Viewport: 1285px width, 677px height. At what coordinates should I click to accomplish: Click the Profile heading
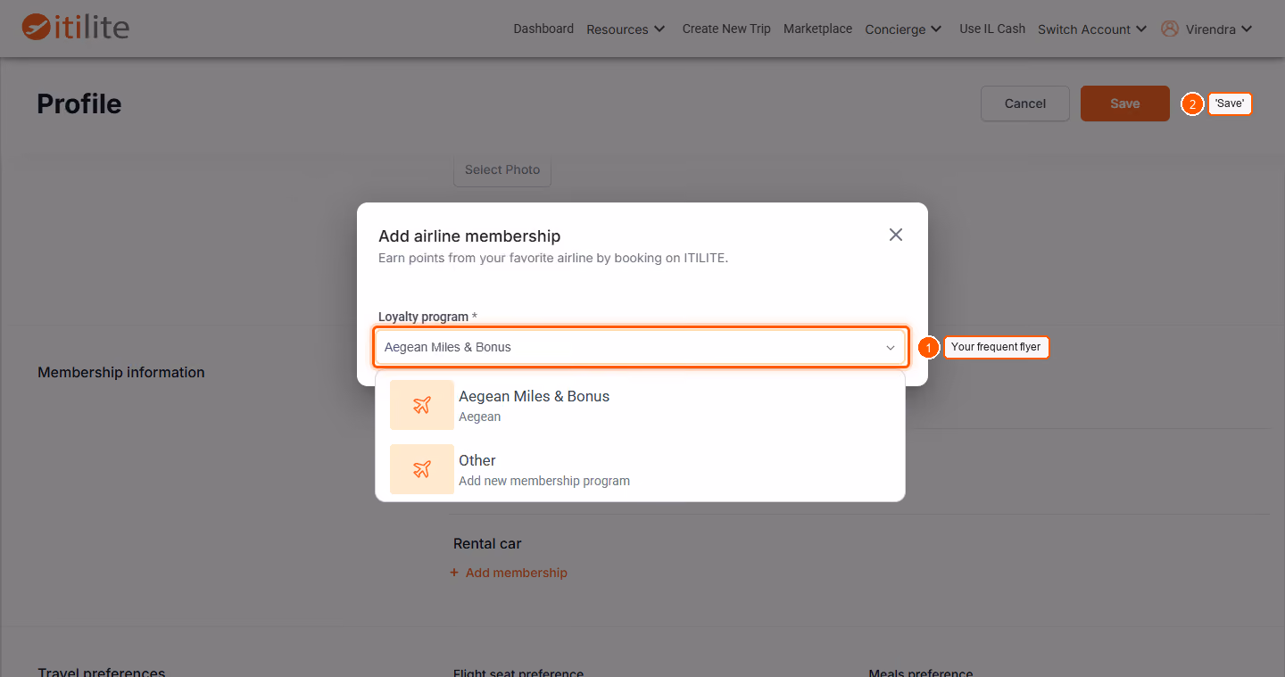pyautogui.click(x=79, y=103)
